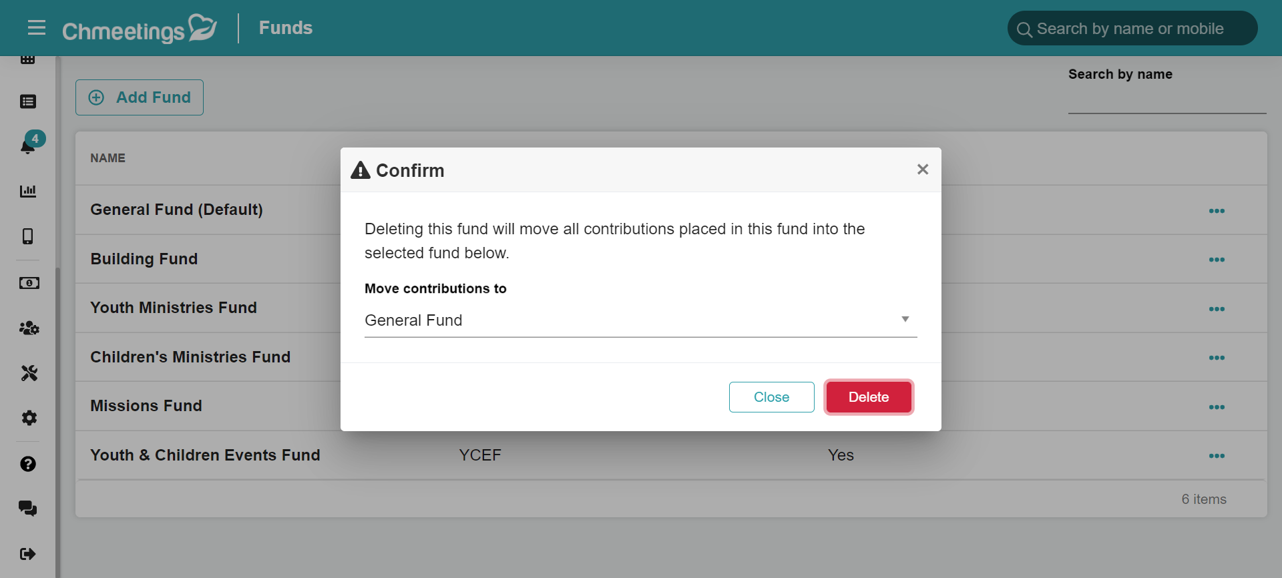Confirm with the red Delete button

(x=869, y=397)
